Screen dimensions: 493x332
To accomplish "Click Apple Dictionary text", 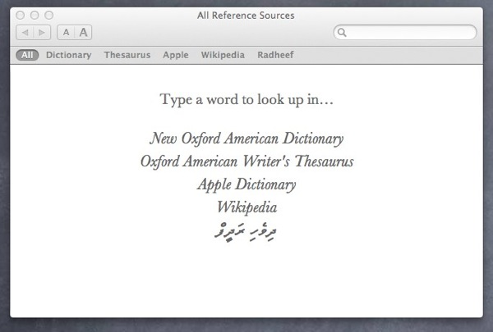I will (246, 184).
